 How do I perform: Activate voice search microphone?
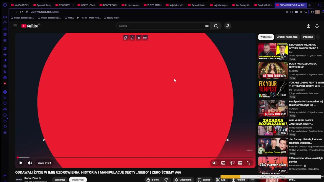click(228, 26)
